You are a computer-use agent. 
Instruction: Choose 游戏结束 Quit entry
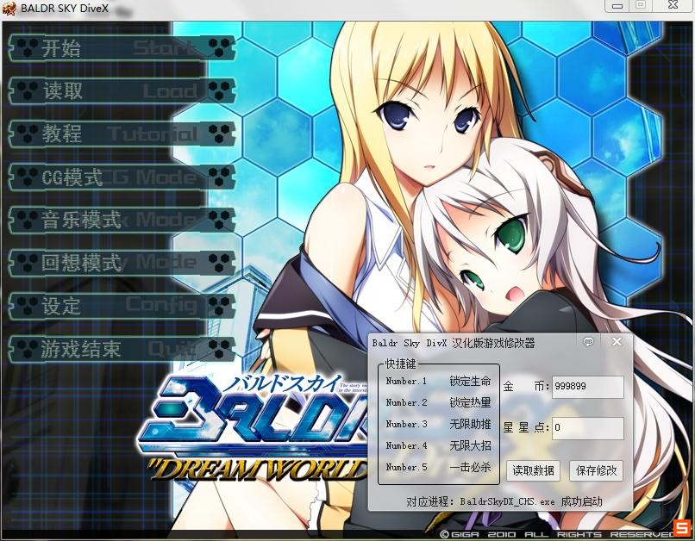(122, 349)
